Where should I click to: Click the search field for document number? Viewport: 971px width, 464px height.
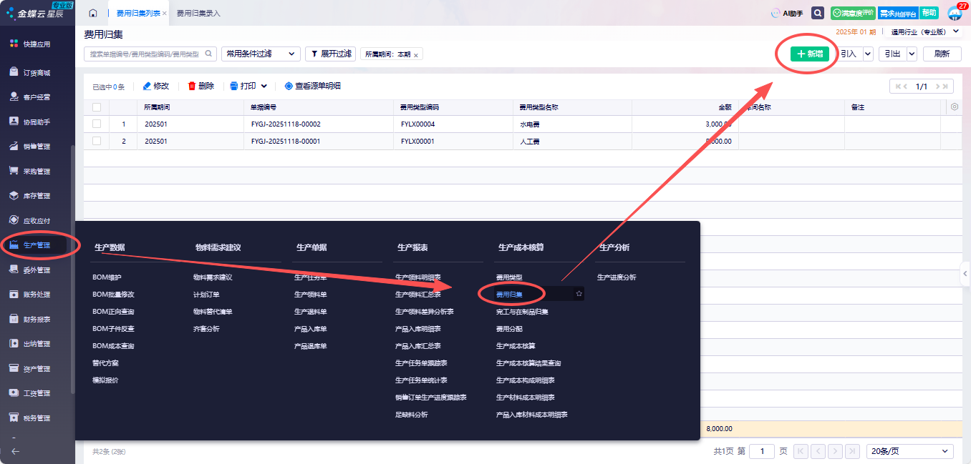coord(145,54)
